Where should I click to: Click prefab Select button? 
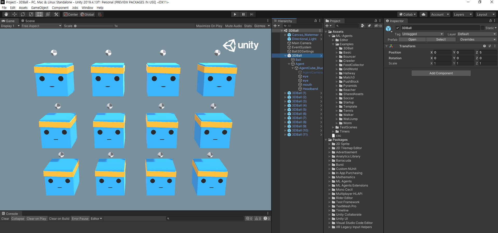tap(441, 39)
